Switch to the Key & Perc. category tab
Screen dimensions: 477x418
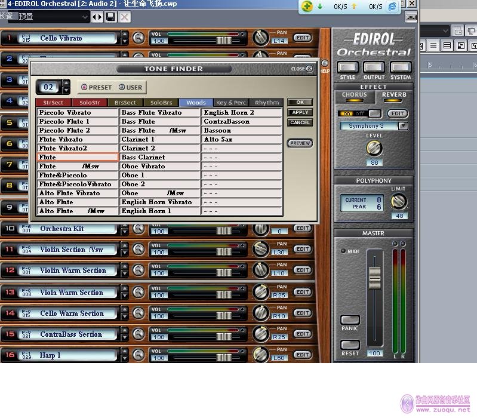point(232,103)
